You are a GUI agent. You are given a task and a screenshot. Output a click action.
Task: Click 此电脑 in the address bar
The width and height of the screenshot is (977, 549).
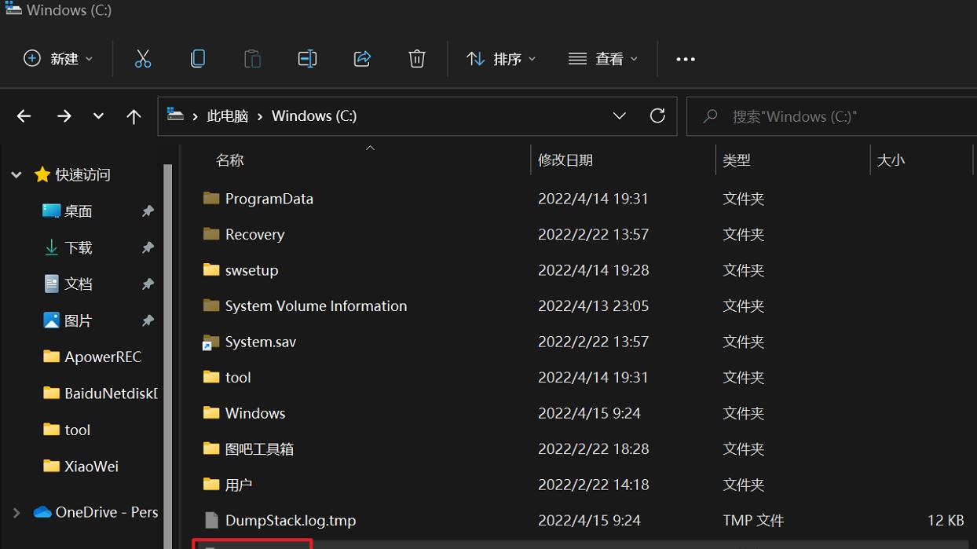pos(228,116)
